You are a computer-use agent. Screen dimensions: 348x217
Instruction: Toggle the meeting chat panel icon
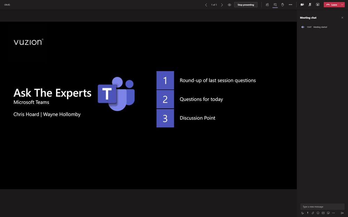pyautogui.click(x=275, y=5)
